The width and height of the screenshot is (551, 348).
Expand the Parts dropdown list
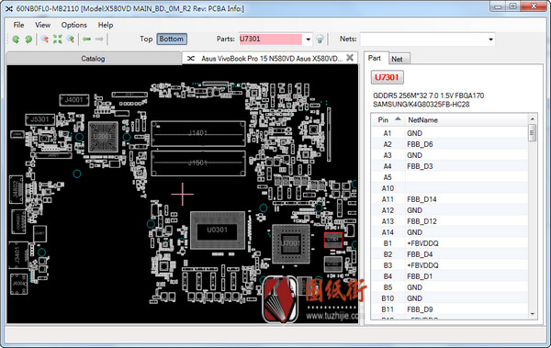click(308, 39)
